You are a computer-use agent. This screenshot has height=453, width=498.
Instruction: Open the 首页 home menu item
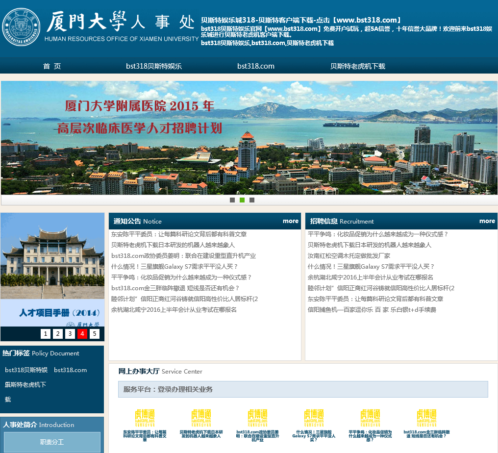[x=52, y=66]
